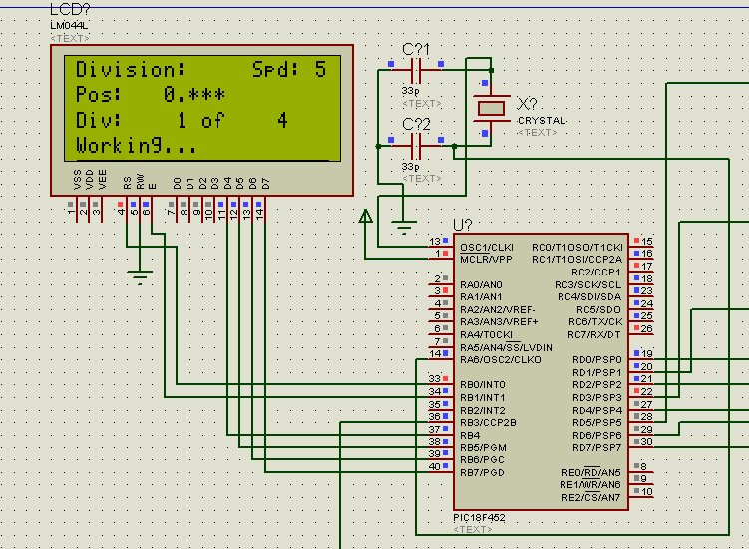Select the C?1 capacitor symbol
Screen dimensions: 749x549
(415, 70)
